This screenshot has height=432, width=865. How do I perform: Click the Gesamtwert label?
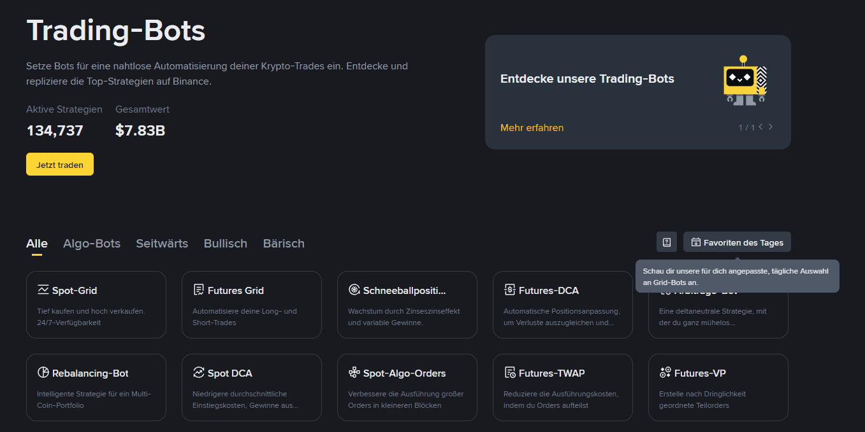pos(142,109)
